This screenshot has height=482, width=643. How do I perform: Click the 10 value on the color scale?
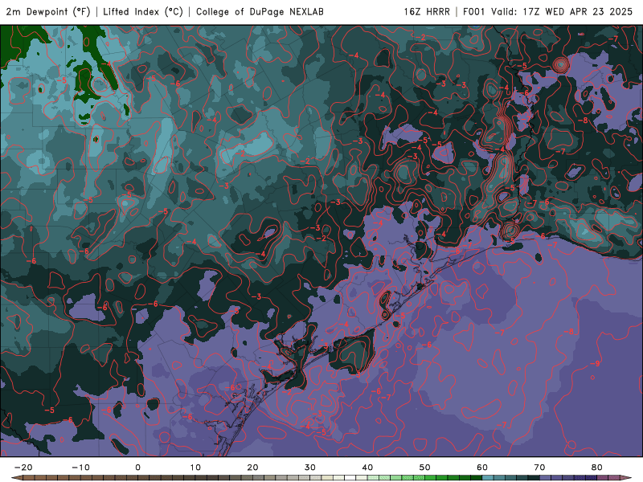coord(195,468)
